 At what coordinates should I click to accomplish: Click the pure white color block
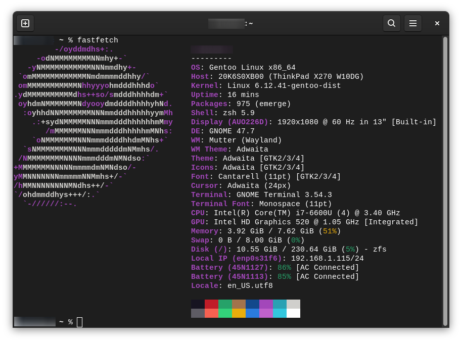pyautogui.click(x=294, y=313)
